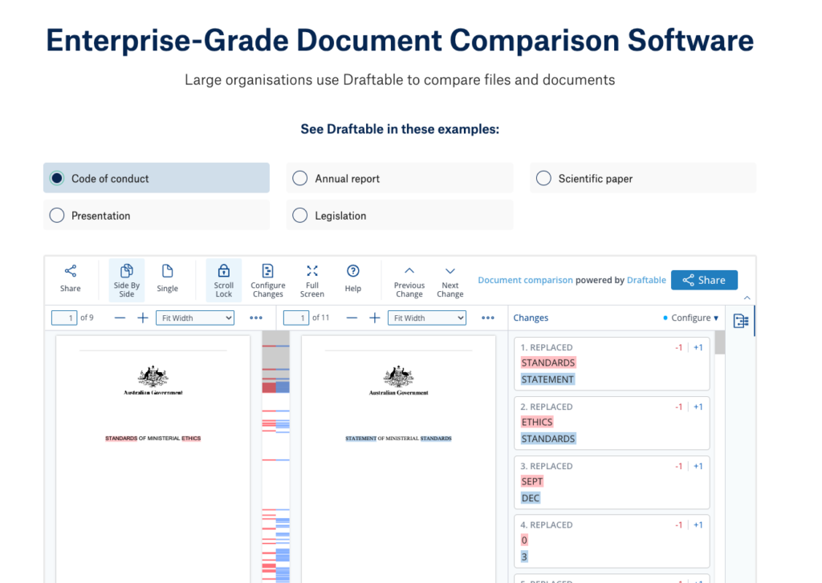Screen dimensions: 822x583
Task: Open more options for right document
Action: [487, 318]
